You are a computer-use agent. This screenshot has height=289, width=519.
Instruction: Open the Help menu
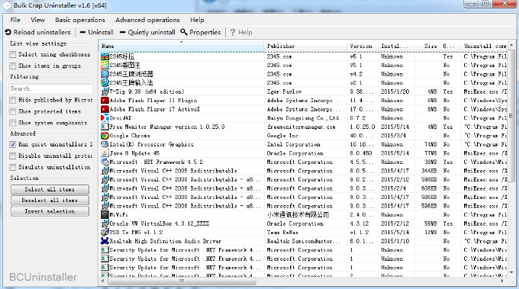(x=197, y=20)
